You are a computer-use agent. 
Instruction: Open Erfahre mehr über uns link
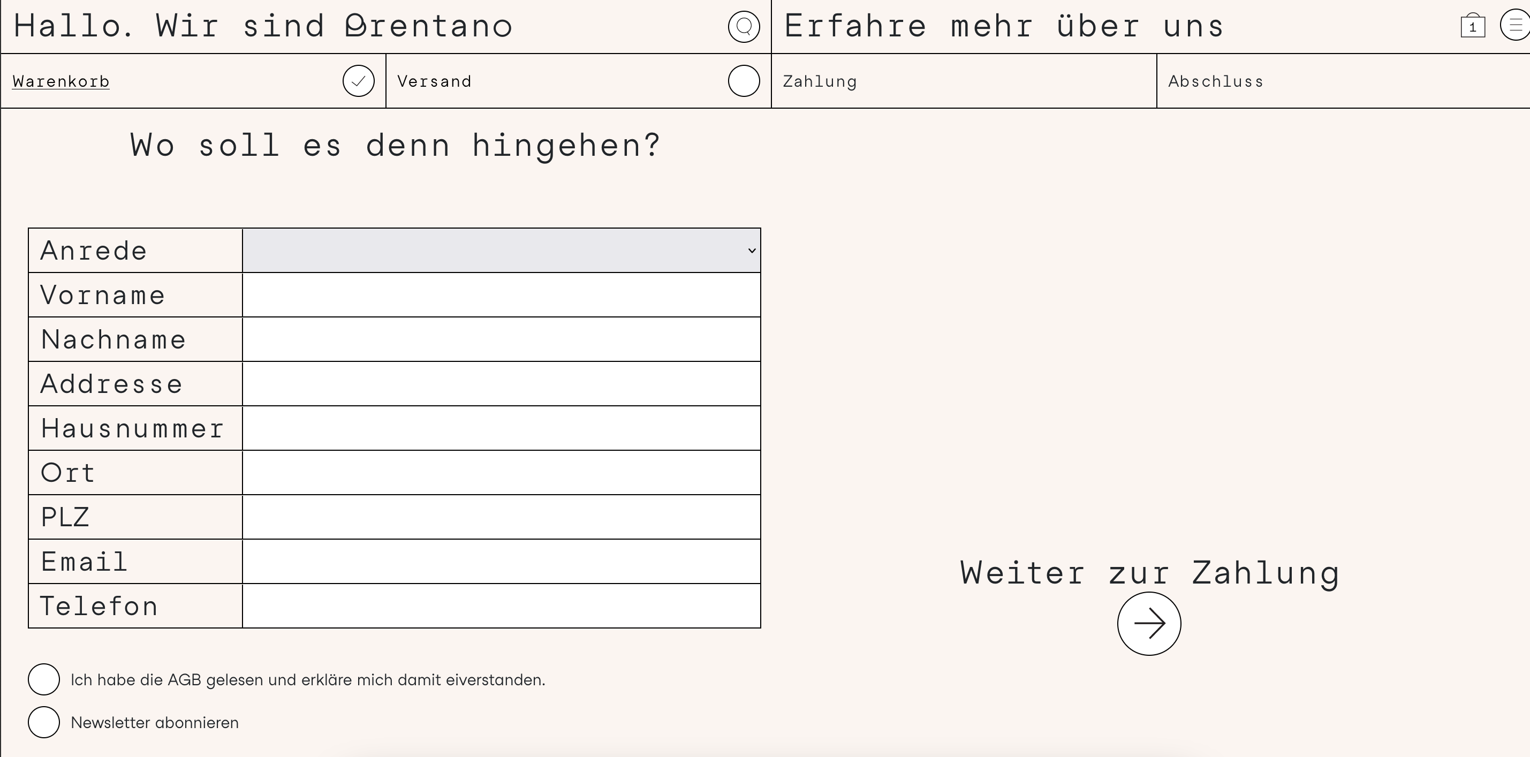coord(1004,27)
